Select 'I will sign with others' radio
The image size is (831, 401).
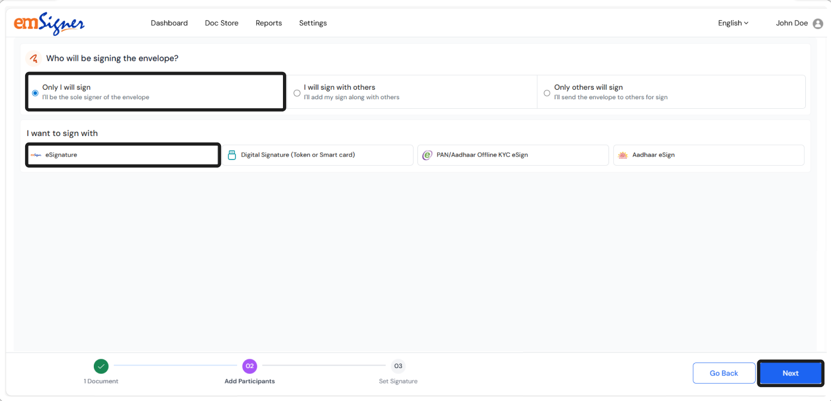(x=297, y=93)
